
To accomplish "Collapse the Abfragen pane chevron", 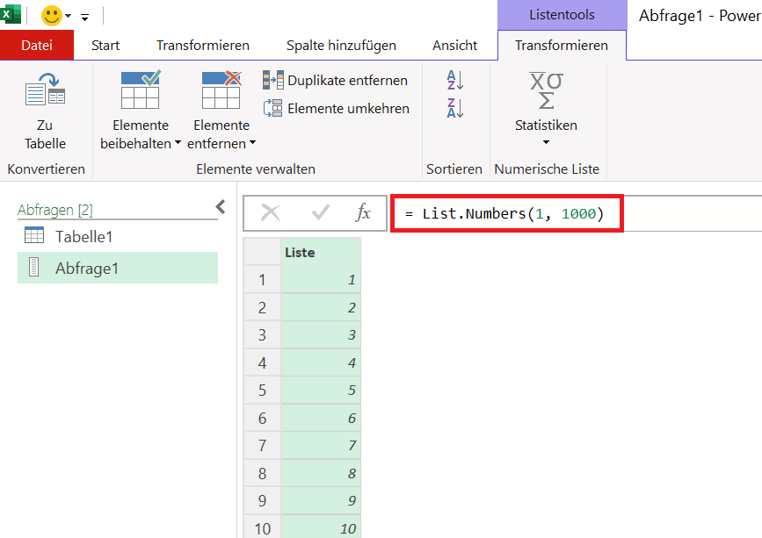I will point(221,206).
